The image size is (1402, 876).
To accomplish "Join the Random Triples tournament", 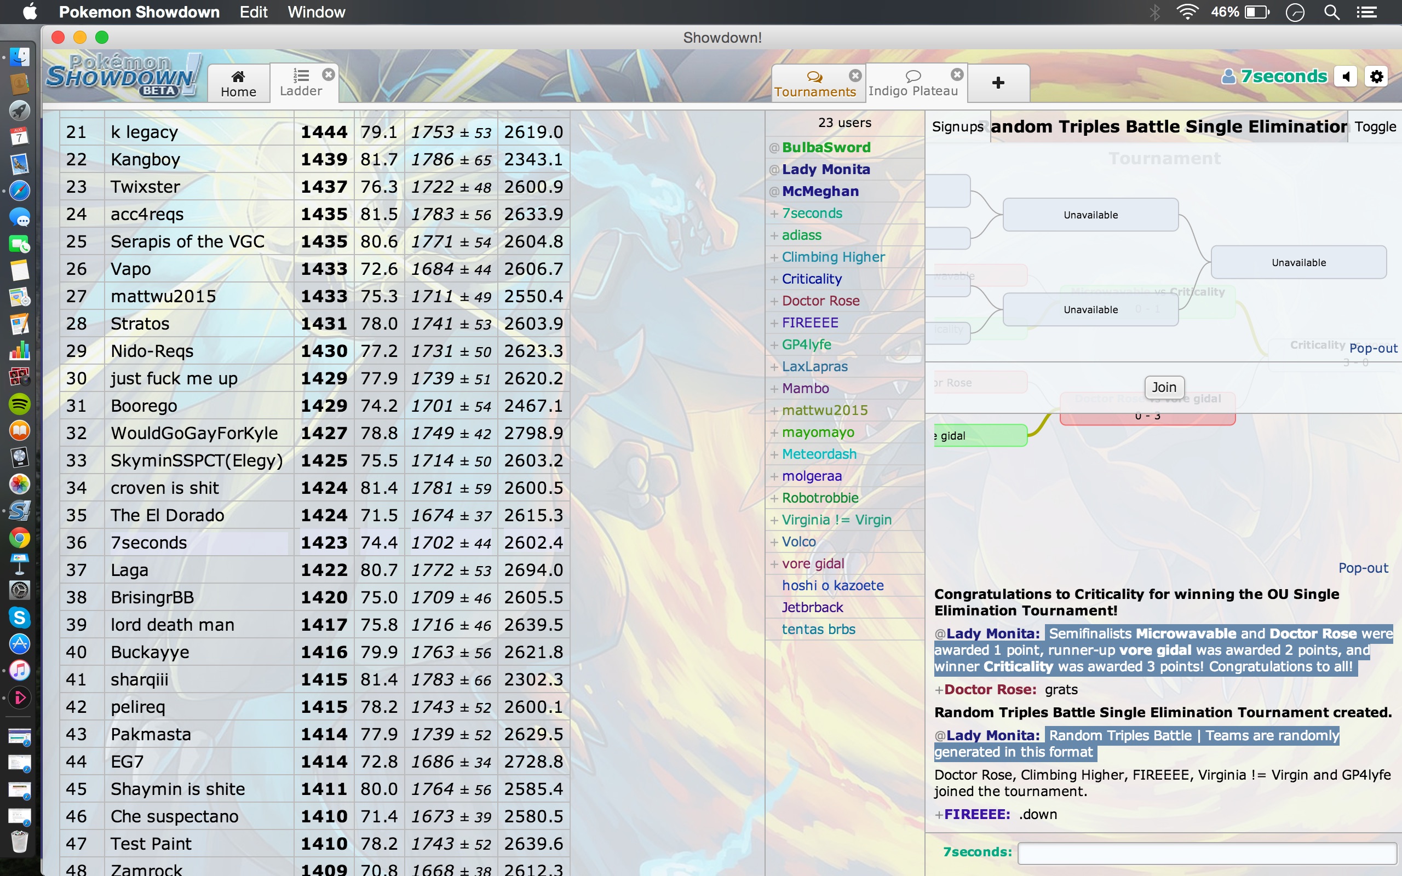I will tap(1163, 387).
